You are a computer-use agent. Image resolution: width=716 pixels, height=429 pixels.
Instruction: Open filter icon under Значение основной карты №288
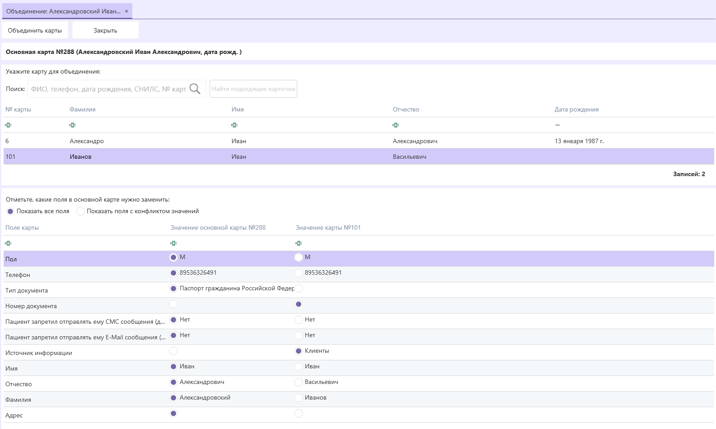(x=174, y=243)
